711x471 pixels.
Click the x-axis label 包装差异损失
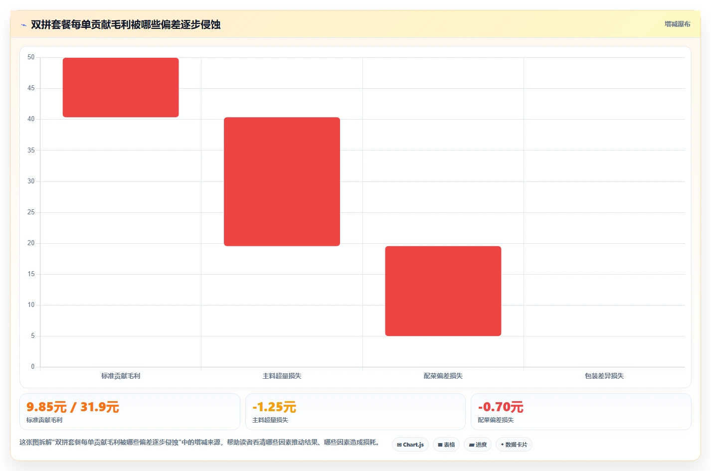[x=604, y=376]
